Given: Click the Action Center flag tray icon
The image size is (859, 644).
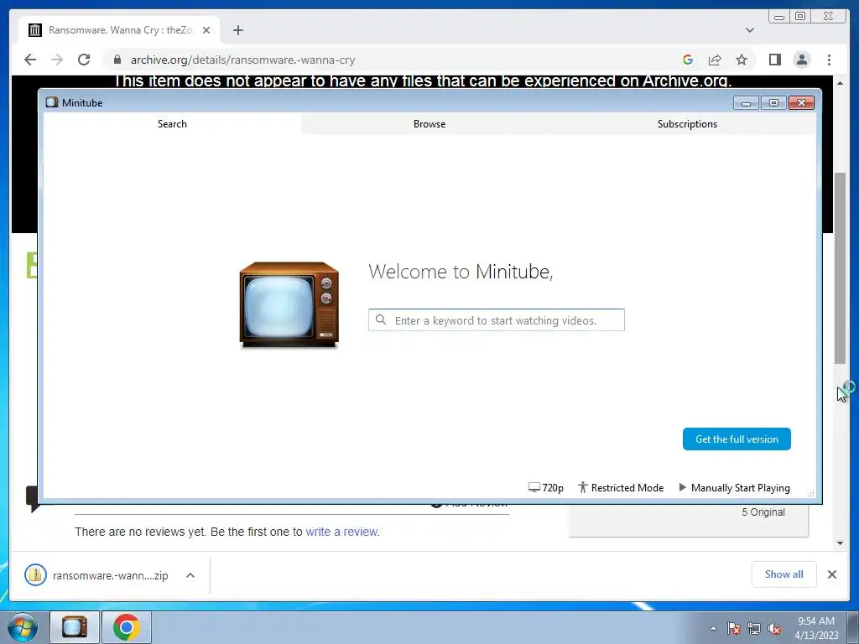Looking at the screenshot, I should tap(733, 628).
